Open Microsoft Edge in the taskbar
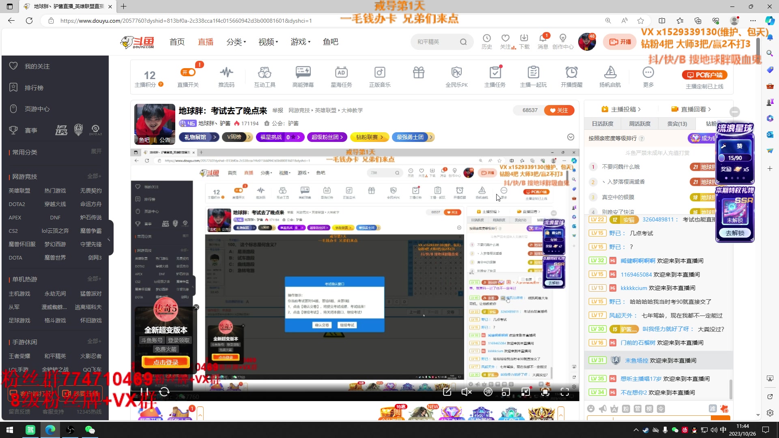This screenshot has width=779, height=438. 50,430
